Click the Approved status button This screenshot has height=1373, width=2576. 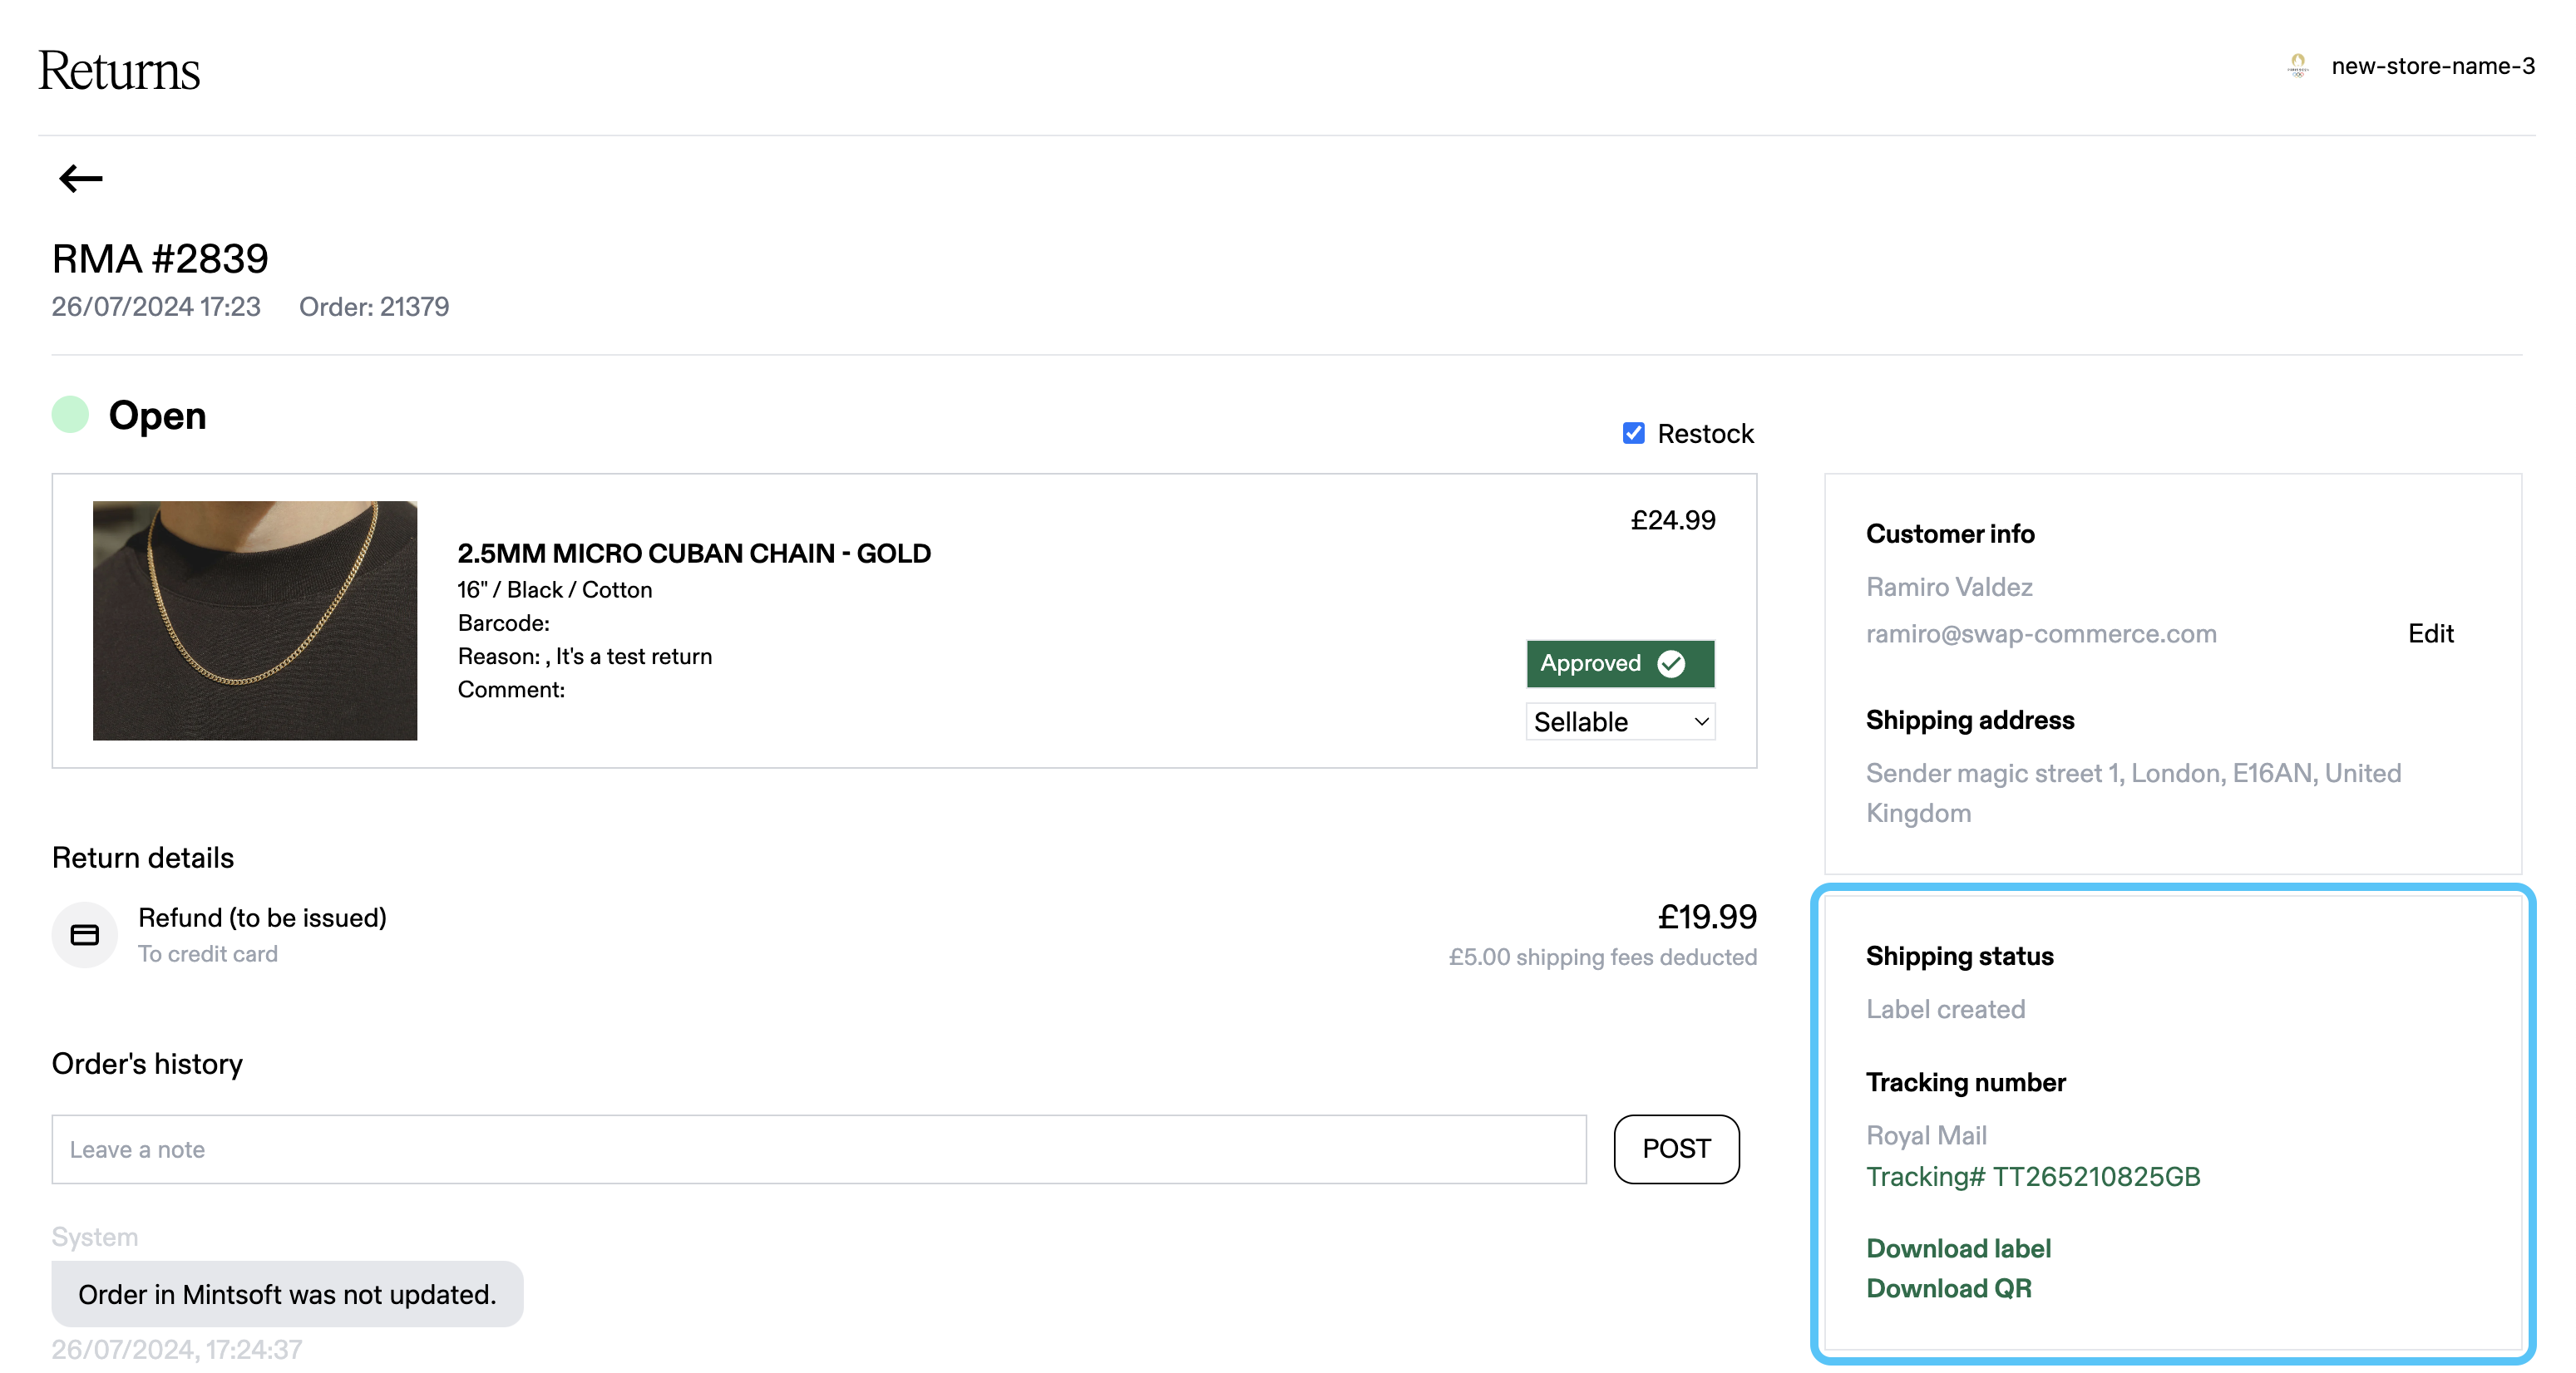click(1620, 662)
